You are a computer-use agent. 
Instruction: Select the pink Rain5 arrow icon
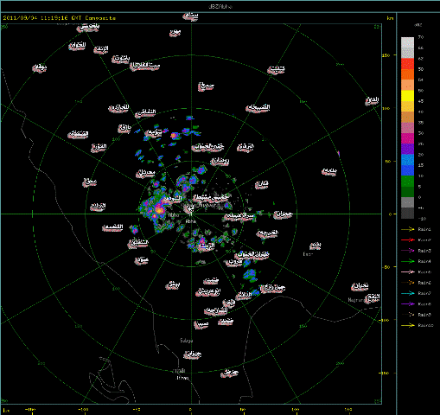408,272
